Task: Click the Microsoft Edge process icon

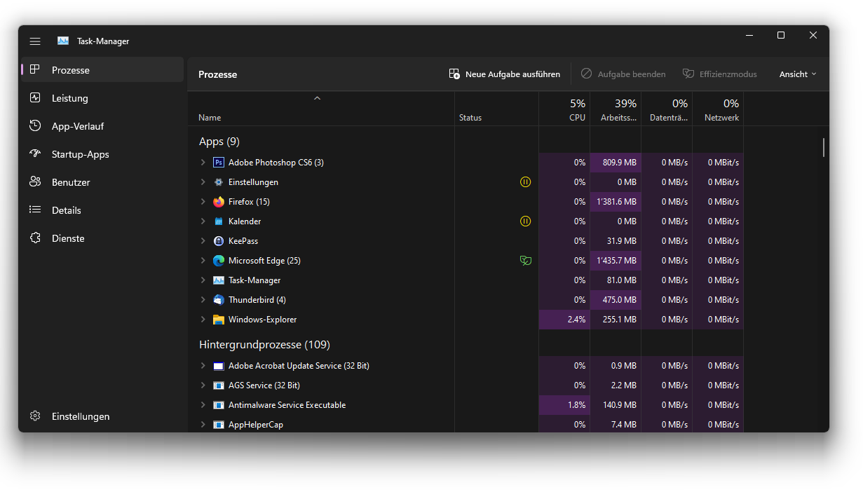Action: coord(219,261)
